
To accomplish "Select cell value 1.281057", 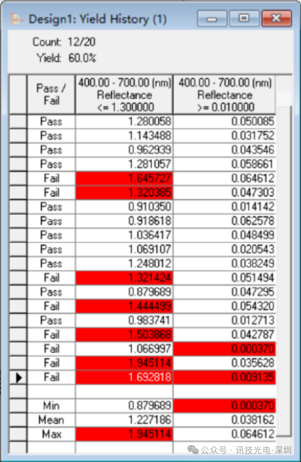I will (x=124, y=164).
